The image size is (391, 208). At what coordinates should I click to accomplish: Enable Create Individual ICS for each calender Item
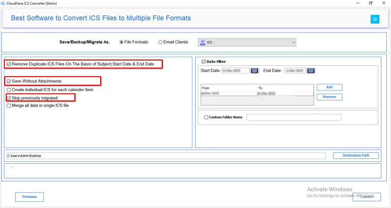click(x=9, y=90)
